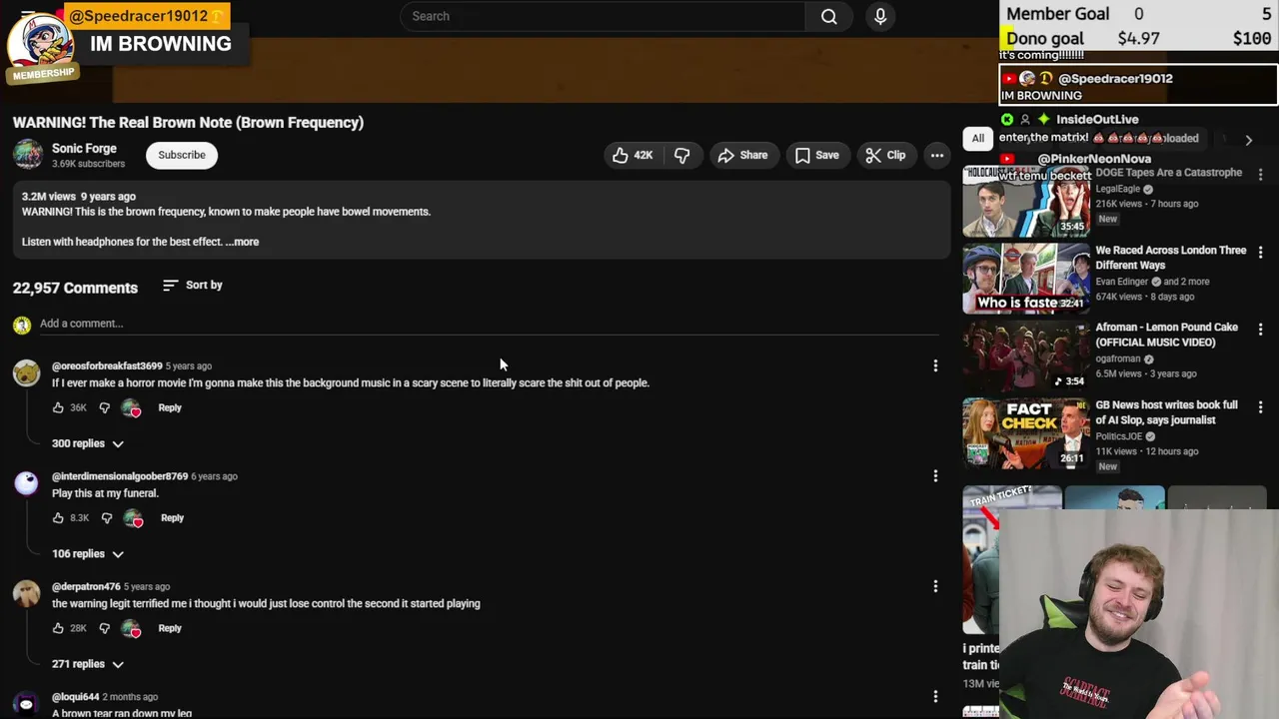Dislike the derpatron476 comment
The height and width of the screenshot is (719, 1279).
coord(105,628)
